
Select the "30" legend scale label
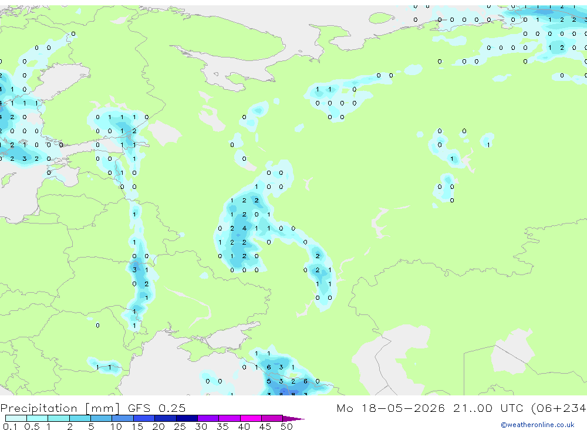coord(201,426)
